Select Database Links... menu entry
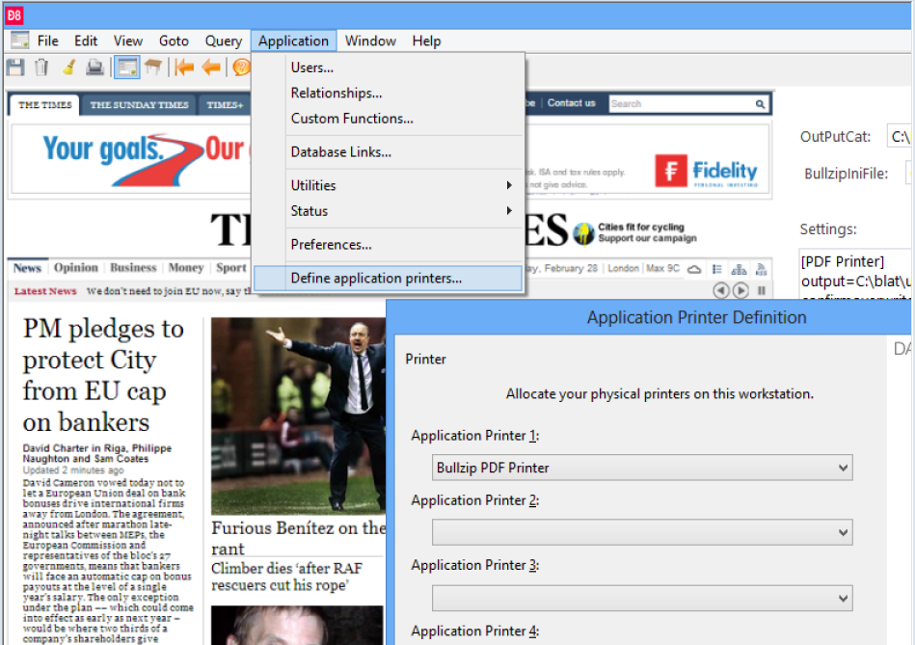The image size is (915, 645). [388, 152]
